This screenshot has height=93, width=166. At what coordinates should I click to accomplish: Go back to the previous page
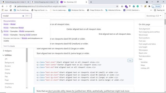3,6
